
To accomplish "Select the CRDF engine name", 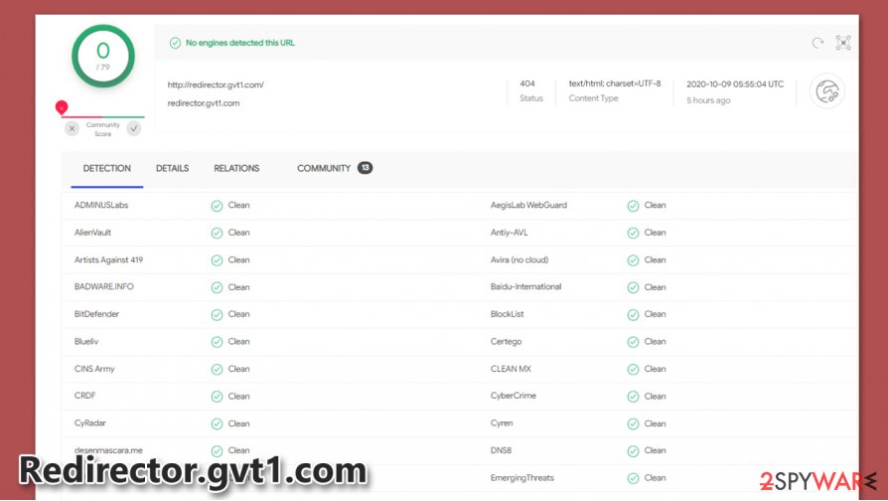I will click(x=85, y=396).
